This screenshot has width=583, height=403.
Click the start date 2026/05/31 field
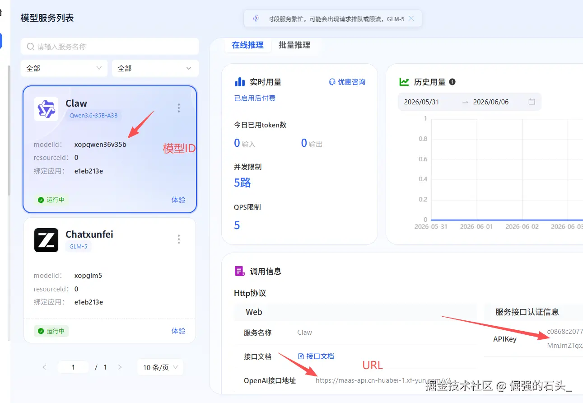pos(421,102)
